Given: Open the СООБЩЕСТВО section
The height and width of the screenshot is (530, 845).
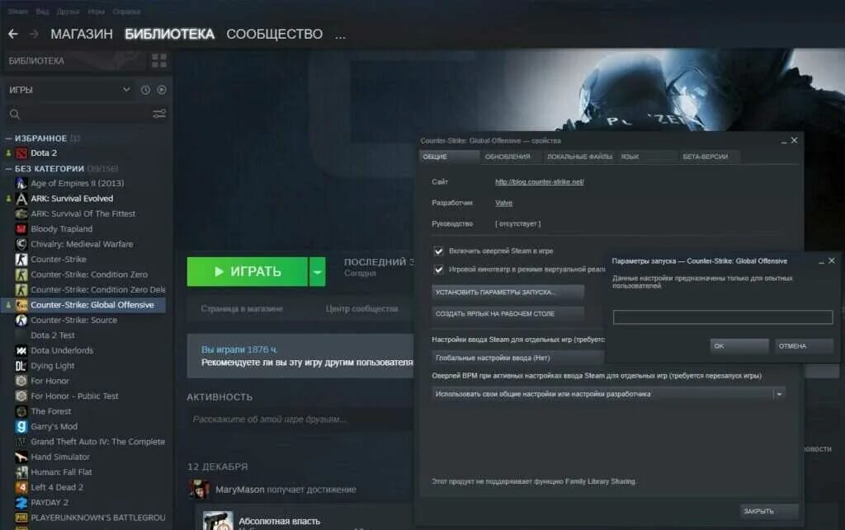Looking at the screenshot, I should tap(274, 34).
